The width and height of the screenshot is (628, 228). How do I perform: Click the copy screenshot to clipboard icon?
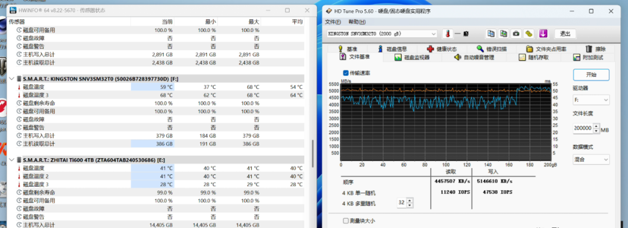point(504,34)
